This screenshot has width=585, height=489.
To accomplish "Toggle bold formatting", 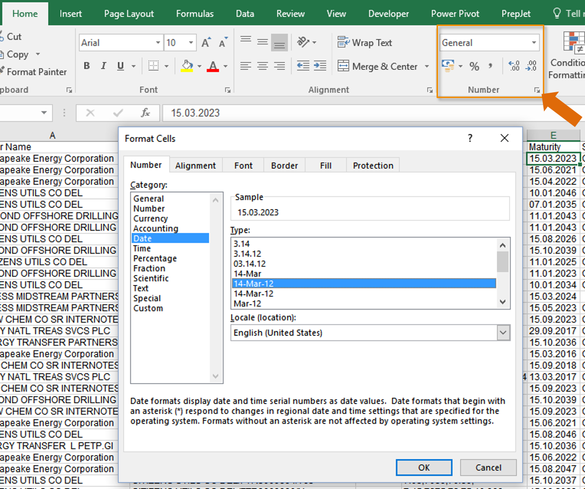I will 87,66.
